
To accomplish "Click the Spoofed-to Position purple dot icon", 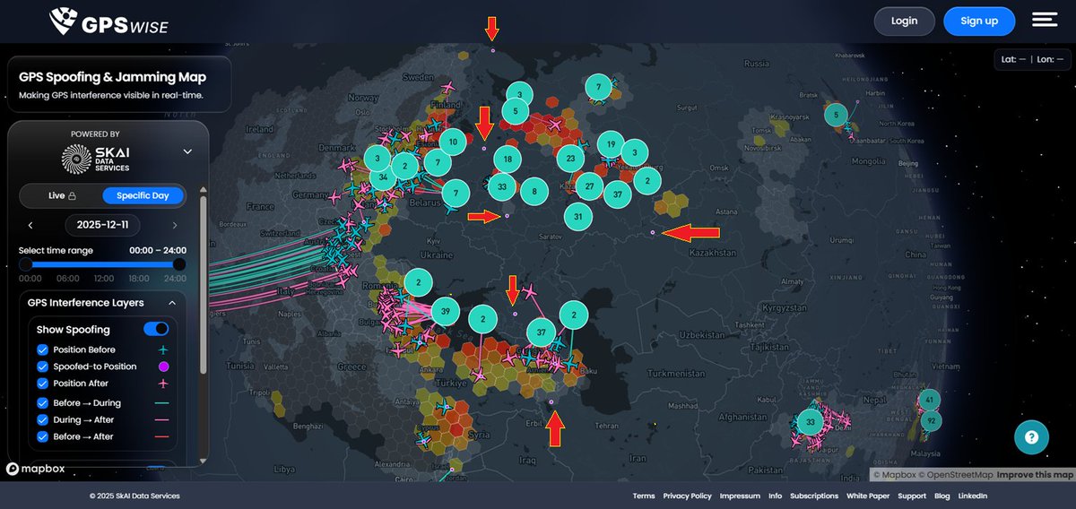I will coord(163,367).
